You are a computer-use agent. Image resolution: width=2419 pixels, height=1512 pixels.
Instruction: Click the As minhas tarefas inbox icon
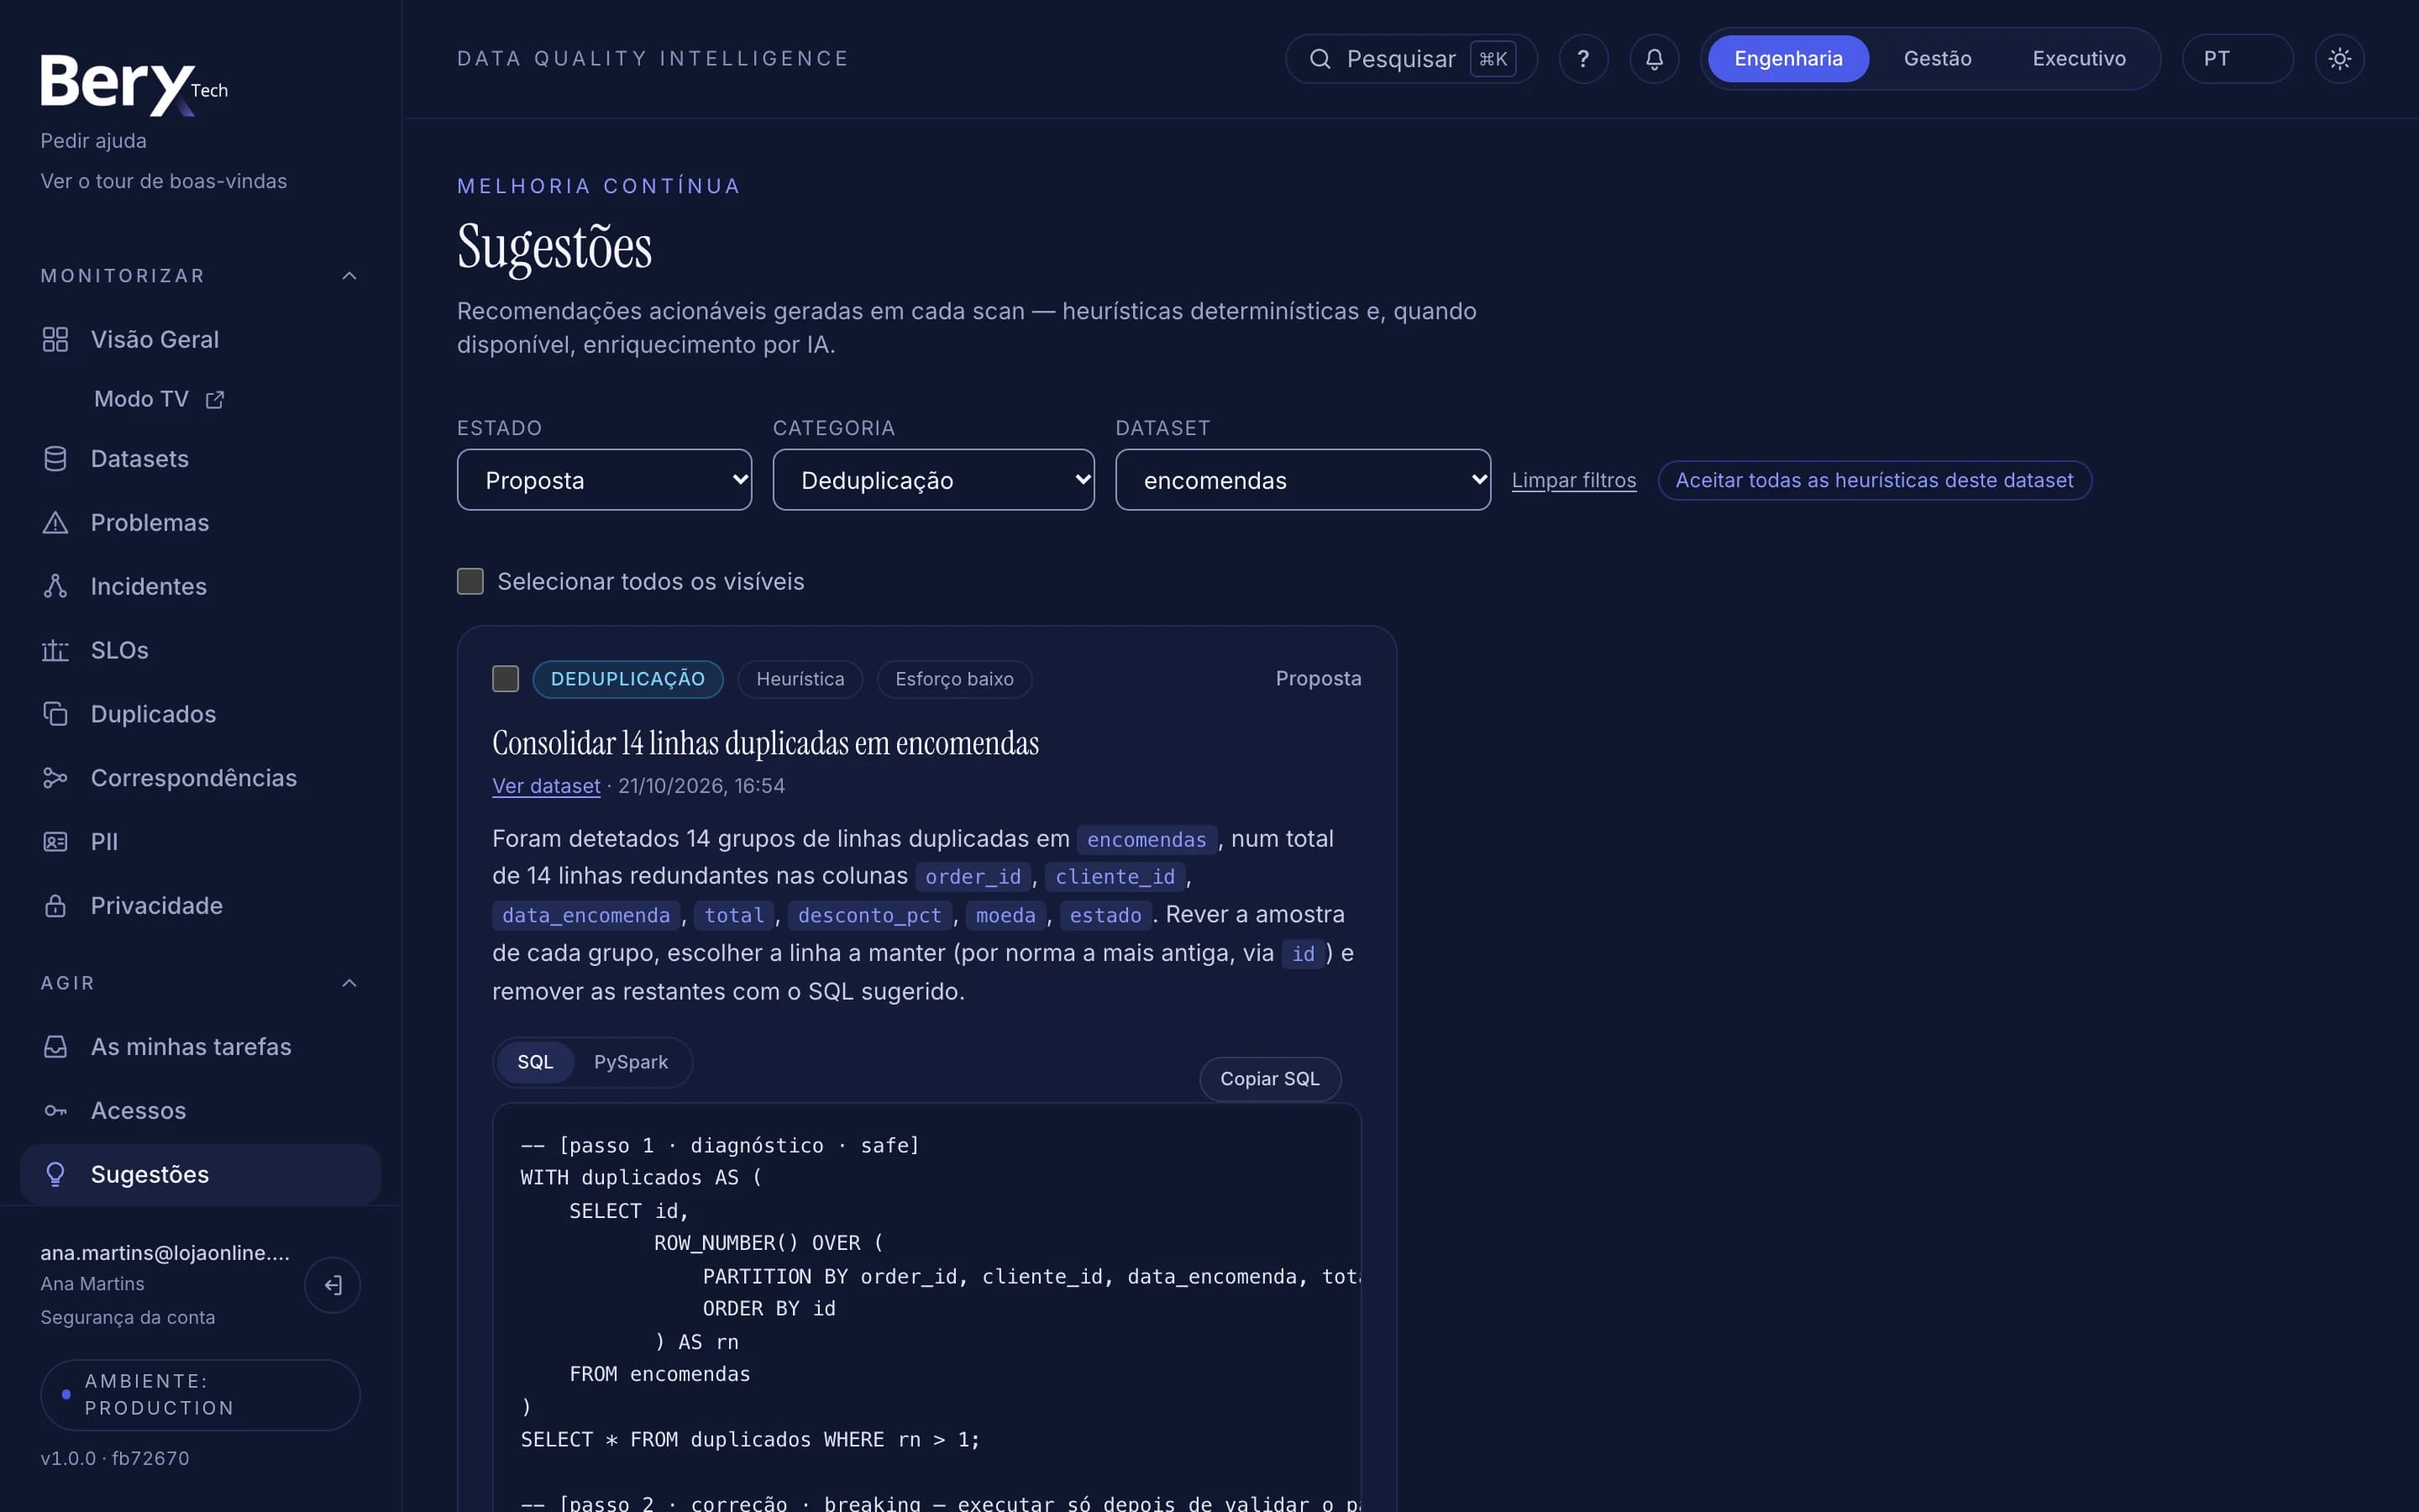tap(55, 1047)
